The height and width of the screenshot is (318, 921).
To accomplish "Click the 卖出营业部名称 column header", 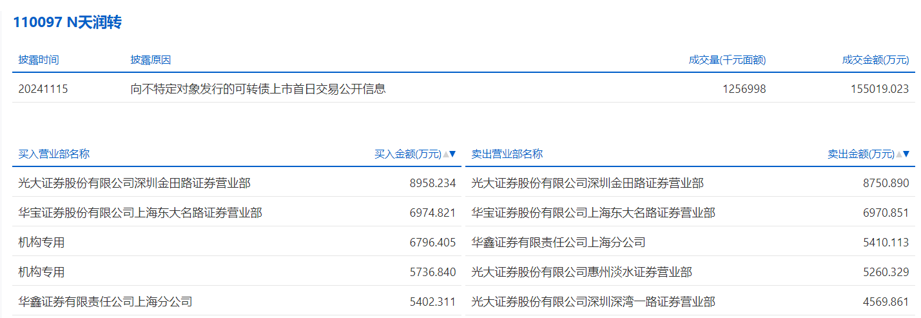I will (x=507, y=154).
